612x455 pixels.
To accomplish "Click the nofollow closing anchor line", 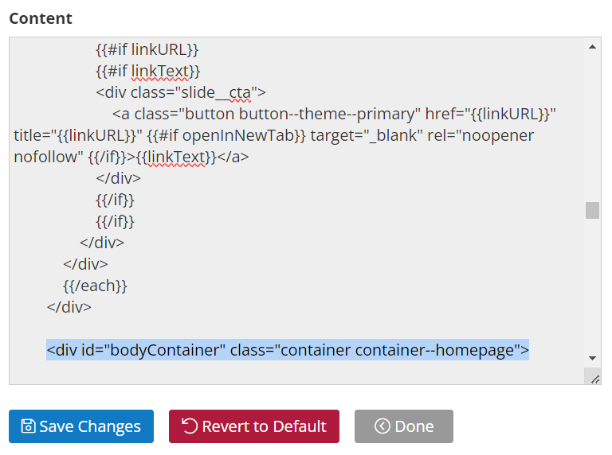I will [x=131, y=157].
